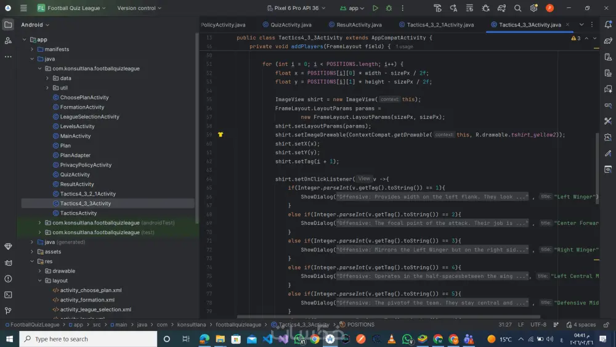Image resolution: width=616 pixels, height=347 pixels.
Task: Open the Problems tool window icon
Action: click(x=8, y=279)
